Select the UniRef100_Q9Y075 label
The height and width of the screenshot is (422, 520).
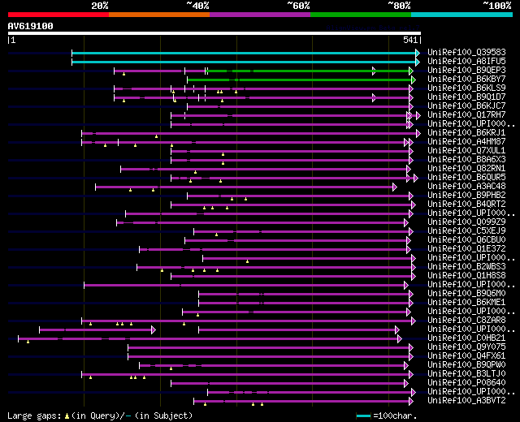pos(466,347)
